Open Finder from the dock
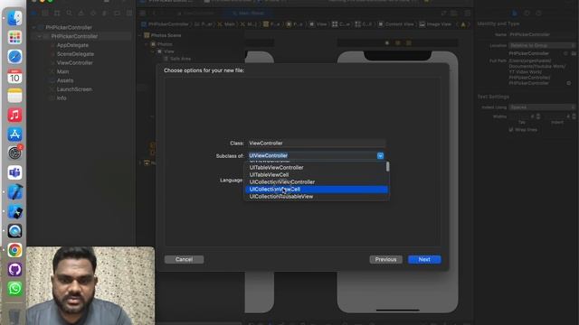This screenshot has width=579, height=325. coord(14,18)
